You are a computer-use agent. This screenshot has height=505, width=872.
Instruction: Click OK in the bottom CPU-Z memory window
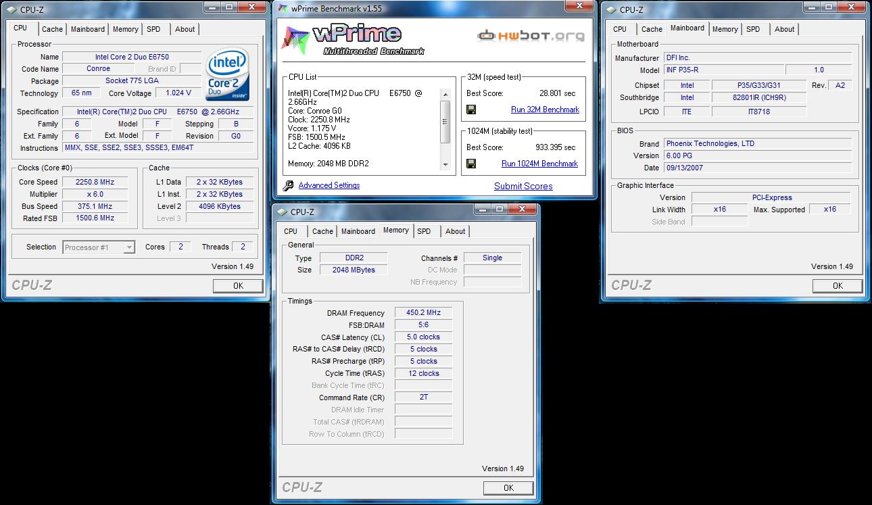508,488
